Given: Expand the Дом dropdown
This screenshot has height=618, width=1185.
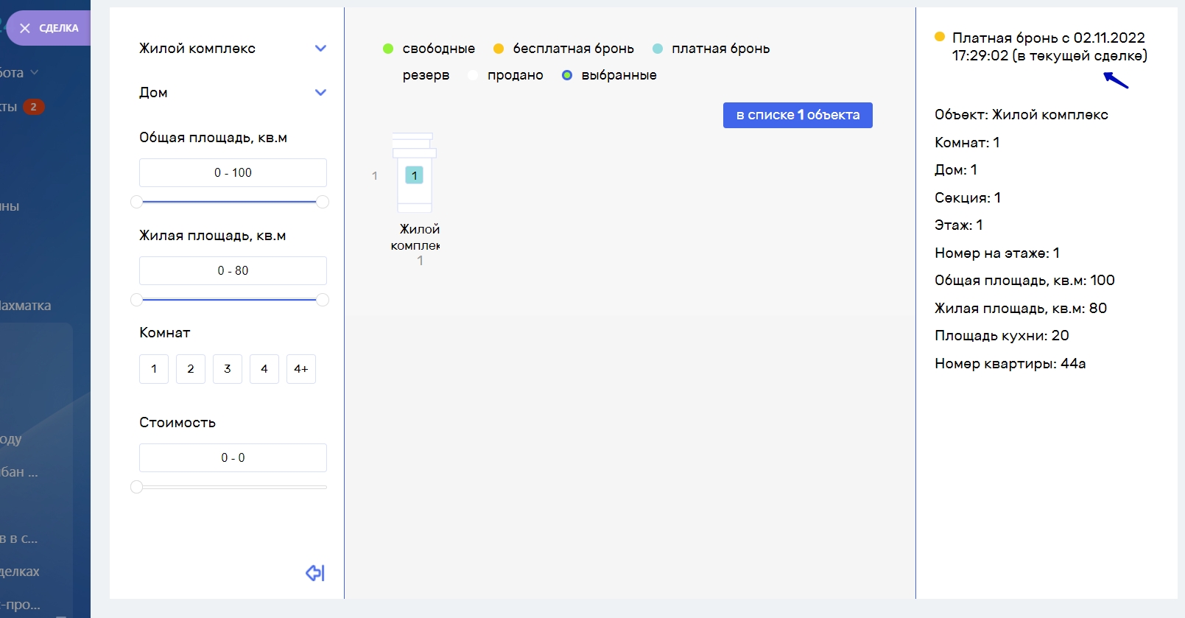Looking at the screenshot, I should (320, 93).
